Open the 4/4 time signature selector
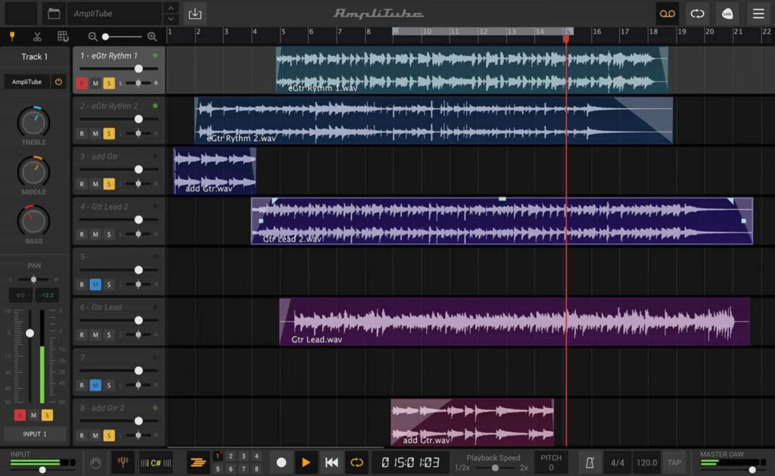 [618, 462]
